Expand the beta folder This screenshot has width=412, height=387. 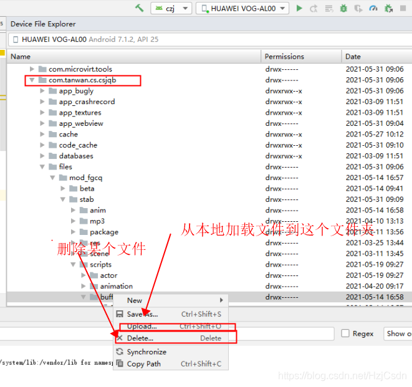coord(63,189)
